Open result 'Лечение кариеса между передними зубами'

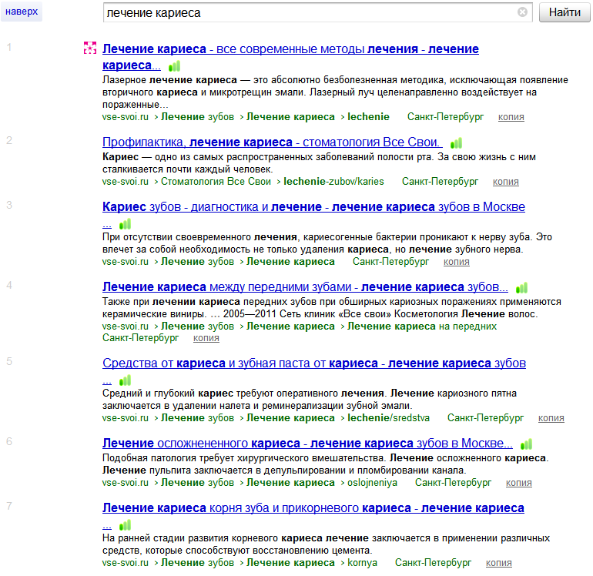coord(305,286)
